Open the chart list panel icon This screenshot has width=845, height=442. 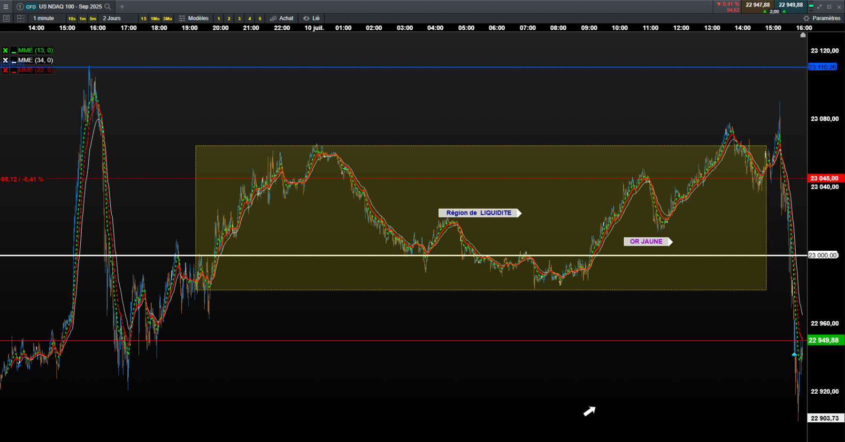(6, 18)
